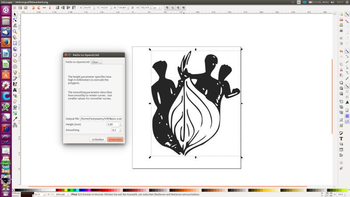Open the (Wurzel) layer dropdown
350x197 pixels.
[61, 194]
